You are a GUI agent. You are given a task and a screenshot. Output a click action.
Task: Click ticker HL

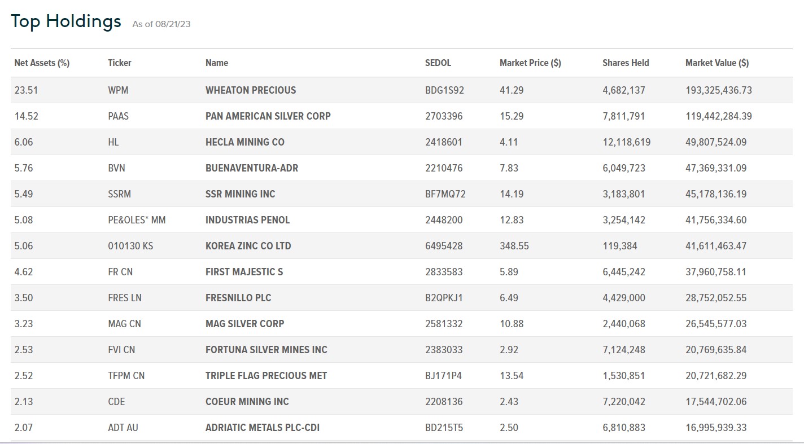point(113,142)
